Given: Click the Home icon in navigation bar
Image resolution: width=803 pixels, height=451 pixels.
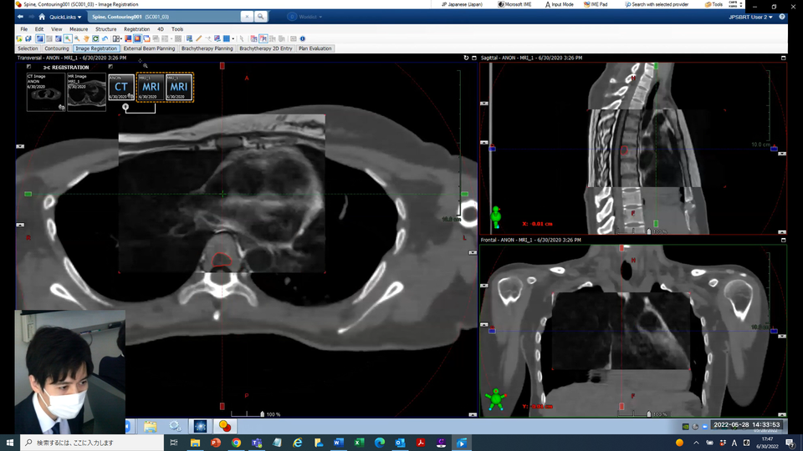Looking at the screenshot, I should 42,17.
